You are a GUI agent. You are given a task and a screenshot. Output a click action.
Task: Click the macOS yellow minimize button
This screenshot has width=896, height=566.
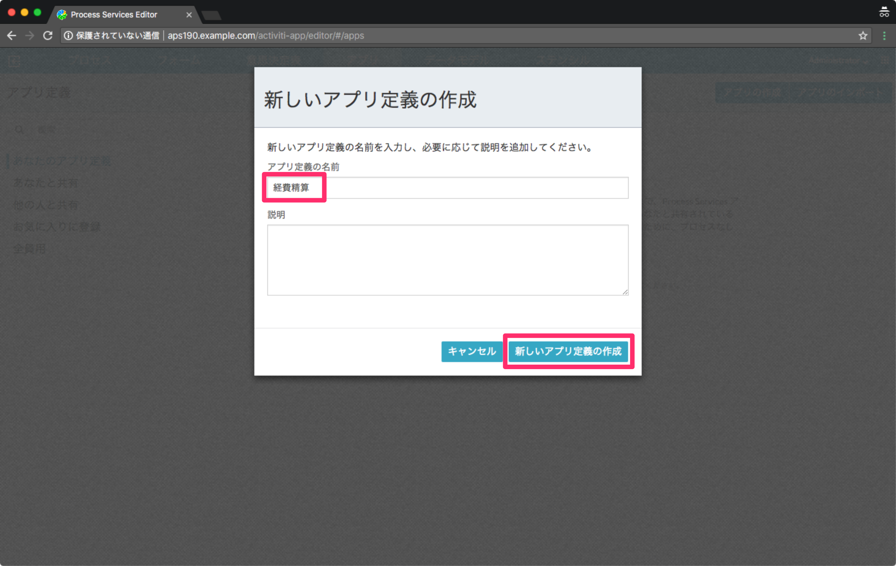click(25, 12)
